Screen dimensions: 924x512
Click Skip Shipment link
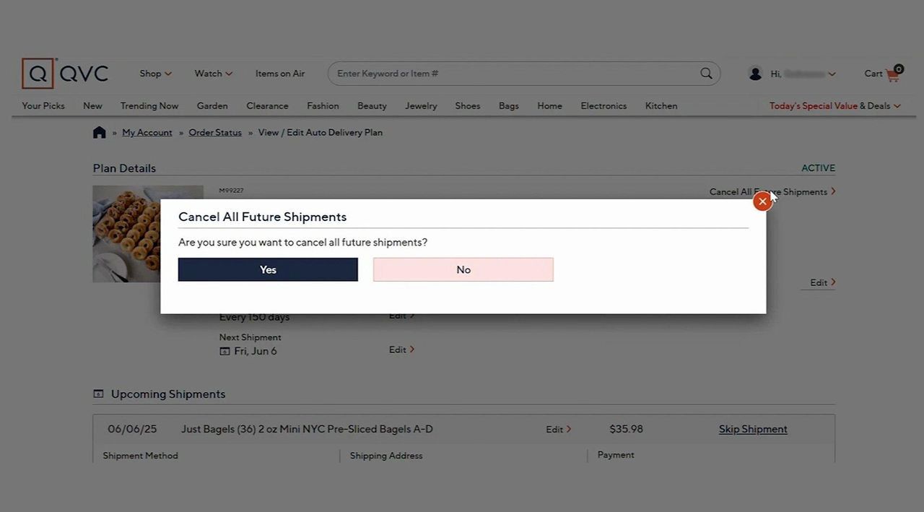(x=753, y=429)
